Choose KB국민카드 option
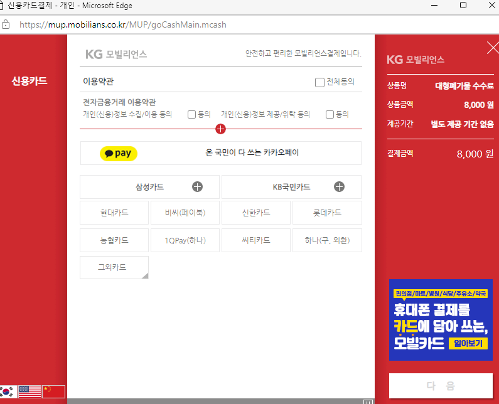499x404 pixels. pyautogui.click(x=291, y=187)
